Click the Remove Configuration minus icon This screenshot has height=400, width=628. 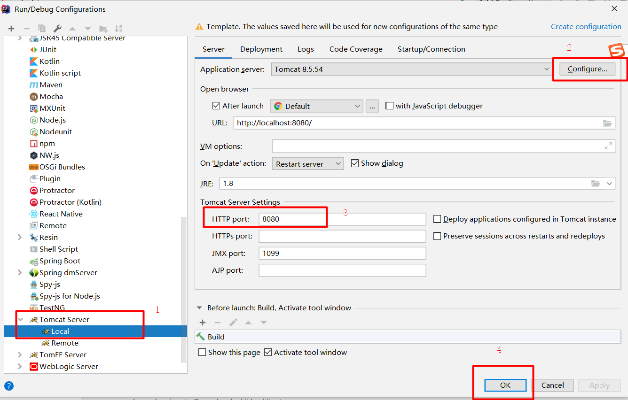[26, 29]
